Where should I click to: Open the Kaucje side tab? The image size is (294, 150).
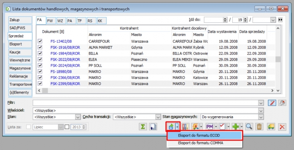pyautogui.click(x=20, y=52)
